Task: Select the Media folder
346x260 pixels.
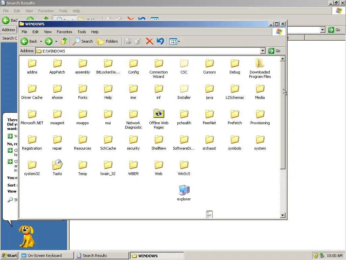Action: point(260,92)
